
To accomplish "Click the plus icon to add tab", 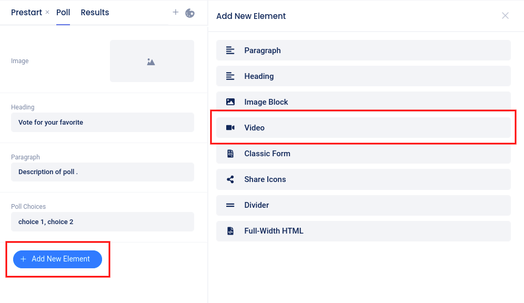I will (176, 12).
